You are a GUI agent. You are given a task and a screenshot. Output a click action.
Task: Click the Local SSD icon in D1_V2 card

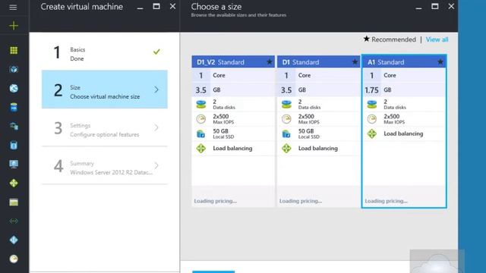tap(200, 133)
